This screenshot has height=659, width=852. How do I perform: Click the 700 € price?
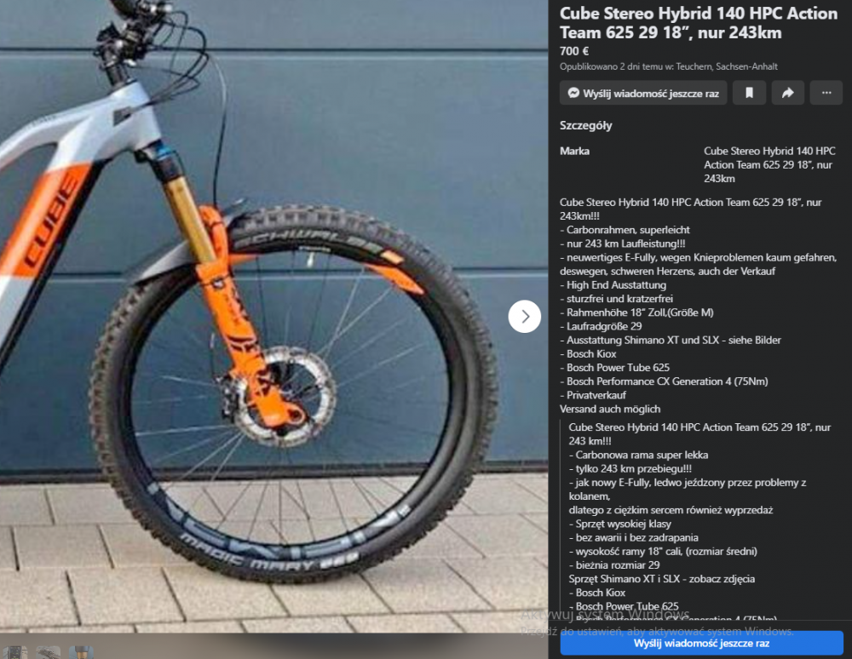[x=573, y=51]
